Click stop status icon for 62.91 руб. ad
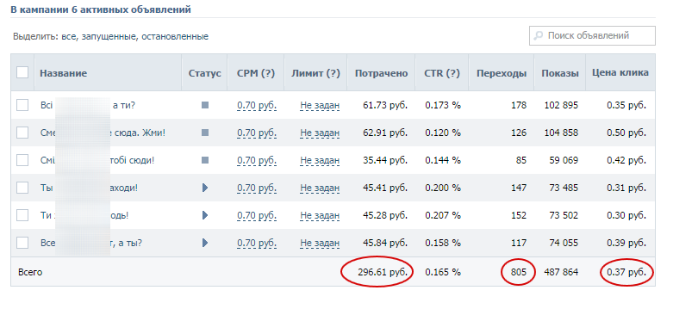This screenshot has height=315, width=673. (205, 133)
